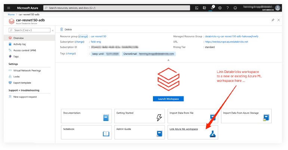Open the Help question mark menu
Screen dimensions: 288x150
click(227, 8)
